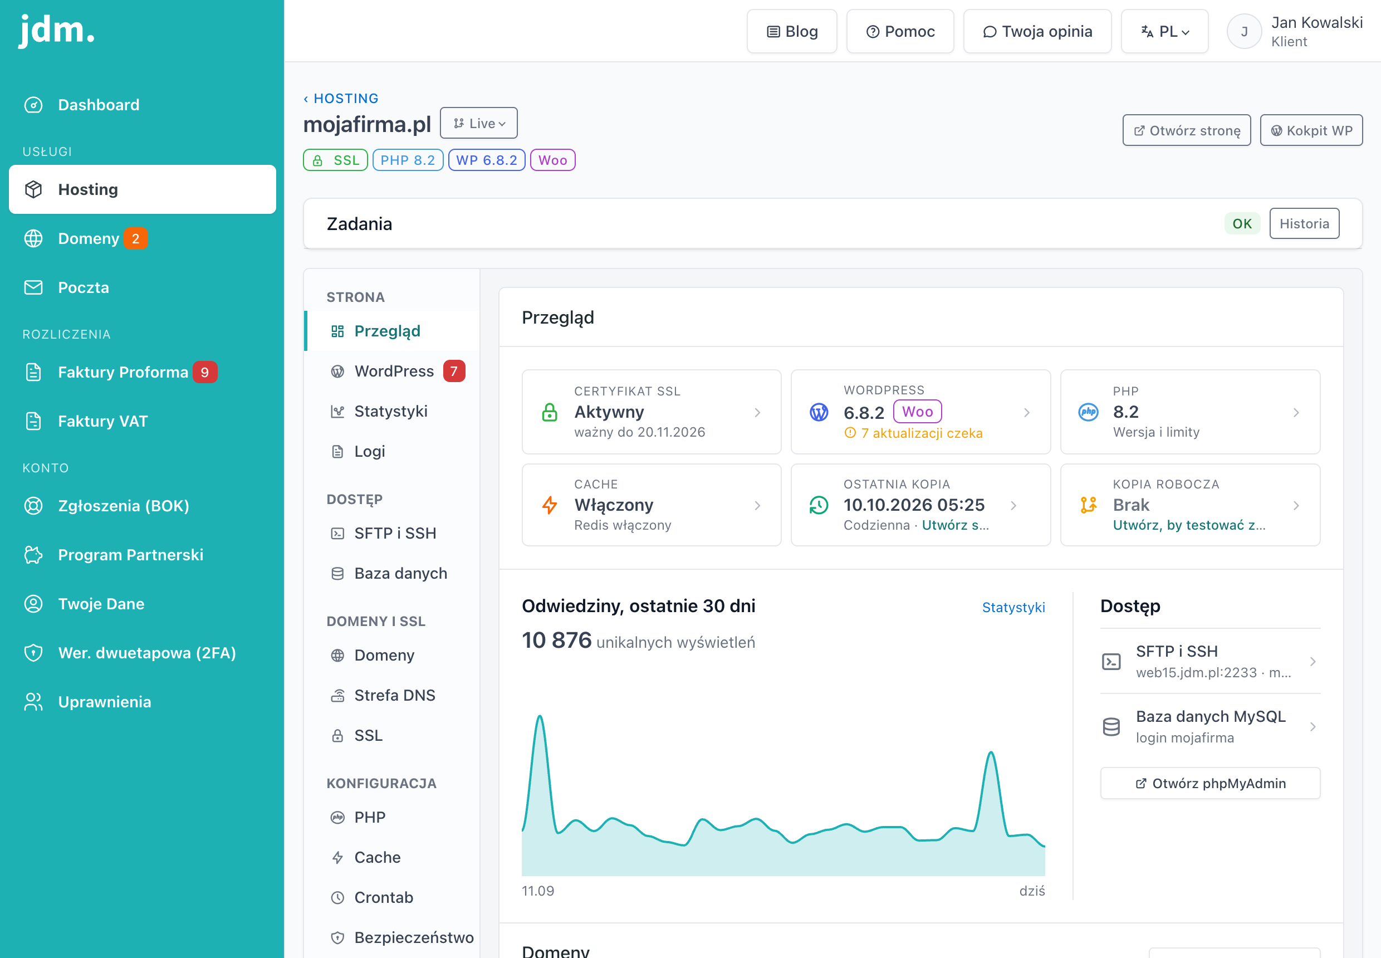
Task: Click Otwórz phpMyAdmin button
Action: click(x=1210, y=783)
